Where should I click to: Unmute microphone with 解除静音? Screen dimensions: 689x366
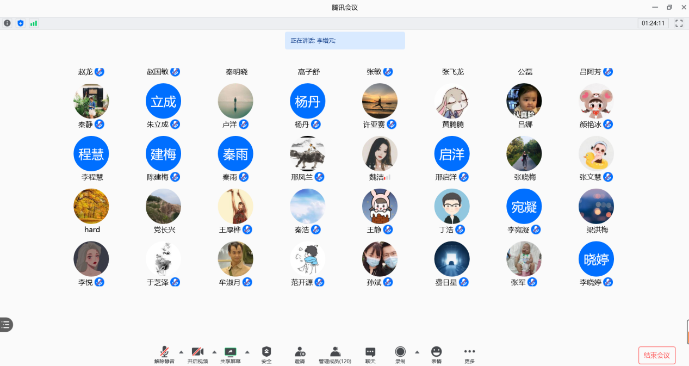(164, 355)
